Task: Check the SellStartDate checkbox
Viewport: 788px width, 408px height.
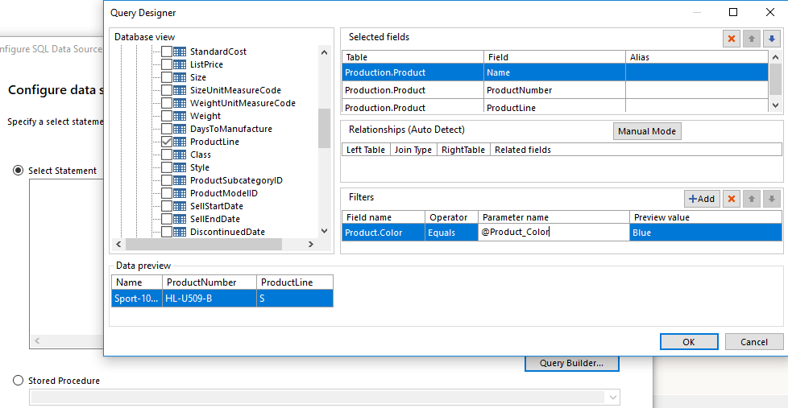Action: click(166, 206)
